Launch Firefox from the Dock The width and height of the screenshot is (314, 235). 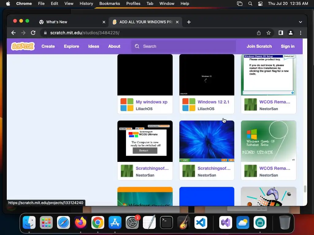[81, 222]
